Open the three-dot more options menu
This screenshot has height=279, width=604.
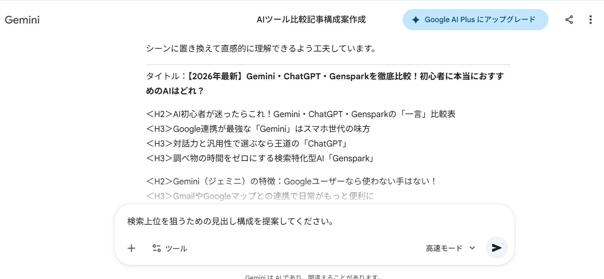click(x=590, y=20)
